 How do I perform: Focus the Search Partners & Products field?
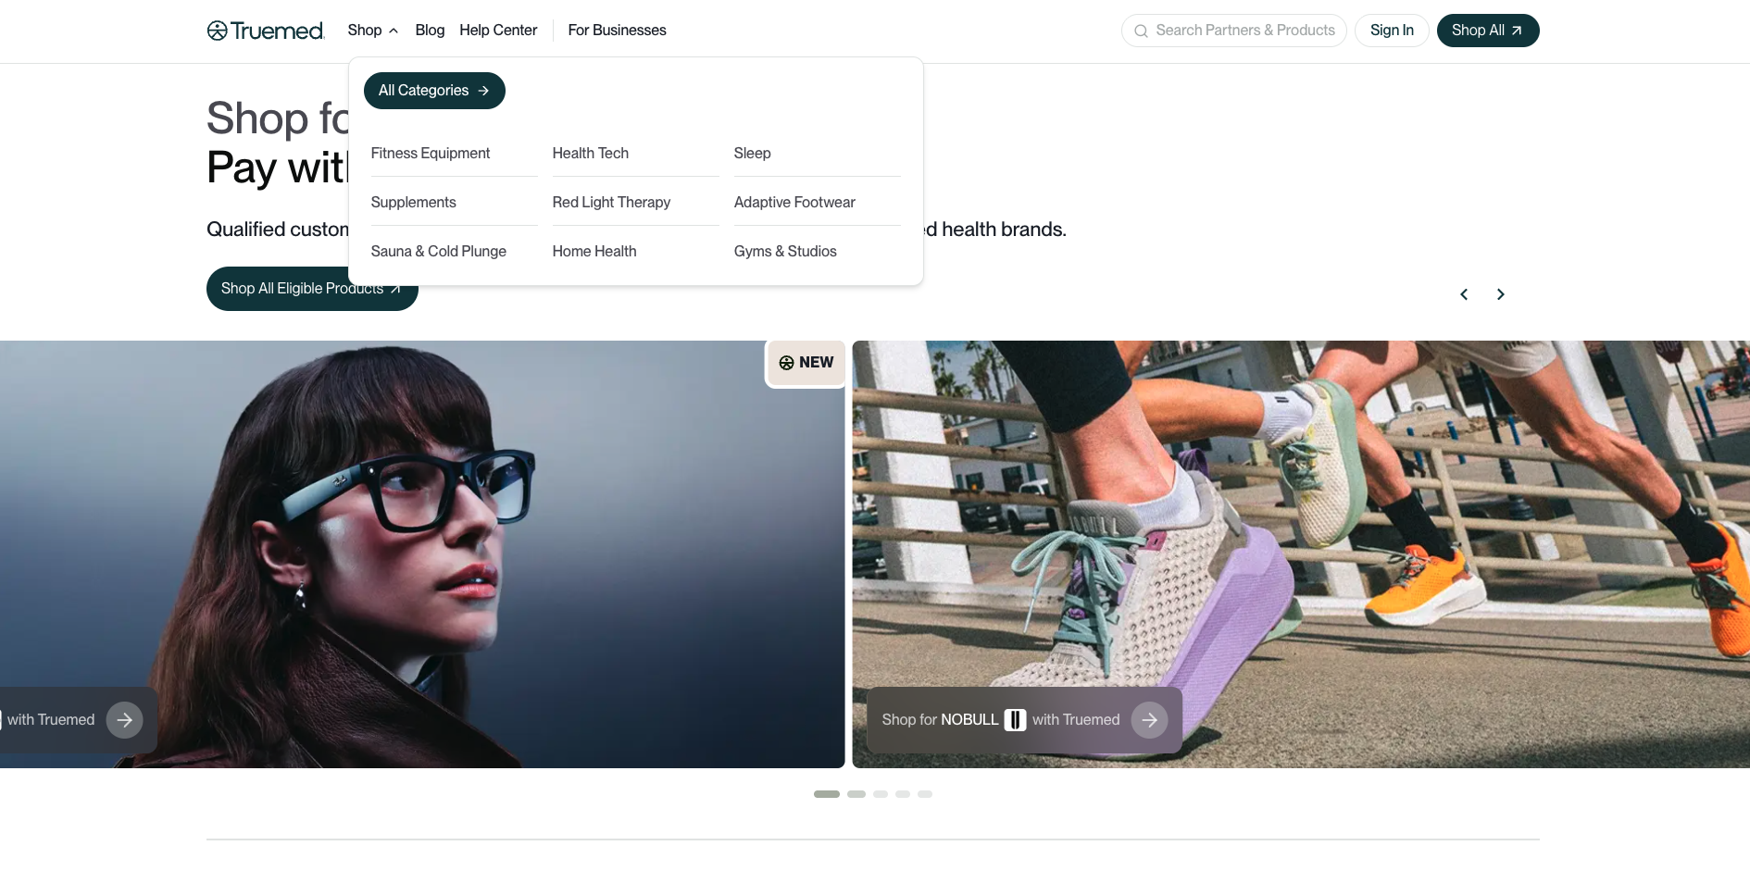coord(1233,31)
